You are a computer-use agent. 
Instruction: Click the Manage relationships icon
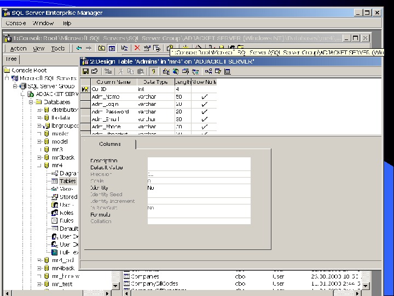(208, 71)
